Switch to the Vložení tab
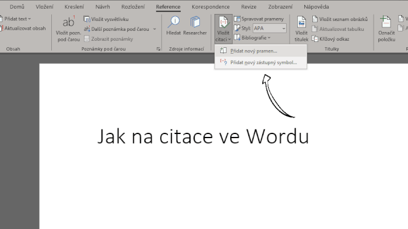This screenshot has height=229, width=408. pos(44,7)
